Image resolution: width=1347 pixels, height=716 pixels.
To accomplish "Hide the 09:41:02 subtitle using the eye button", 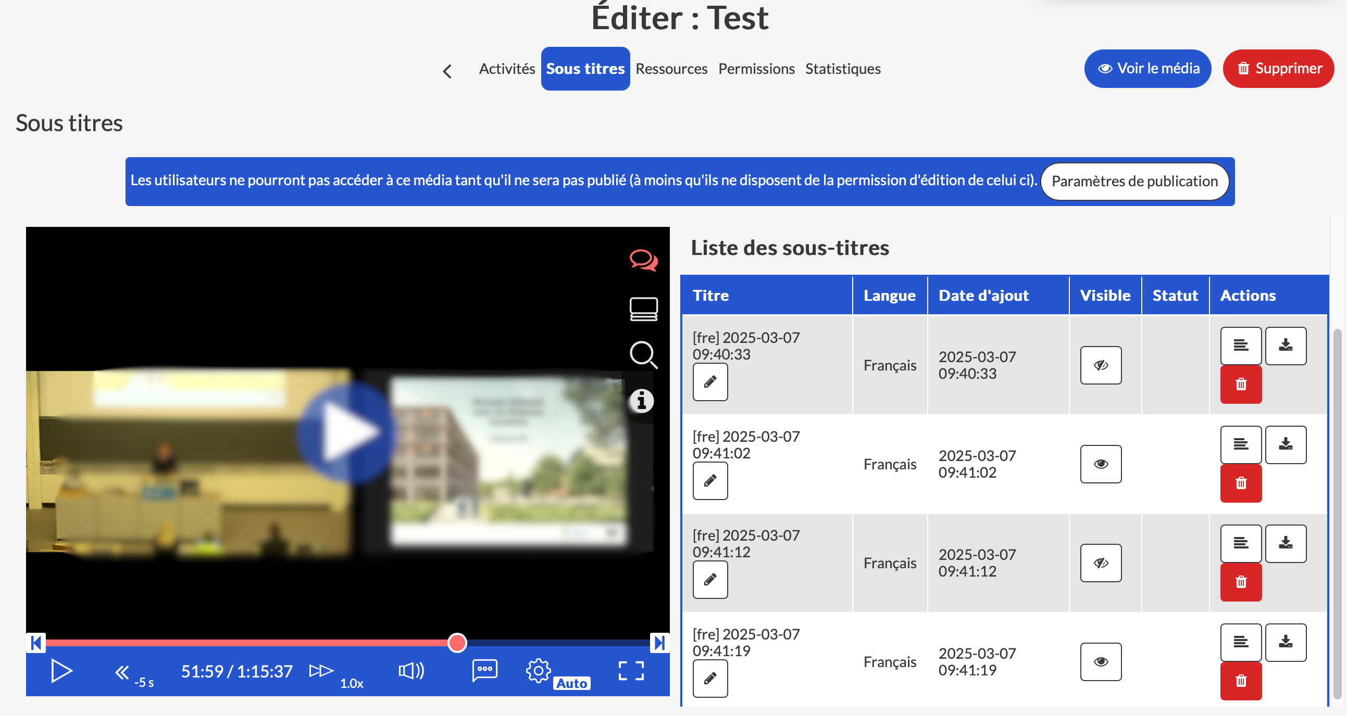I will (x=1101, y=464).
